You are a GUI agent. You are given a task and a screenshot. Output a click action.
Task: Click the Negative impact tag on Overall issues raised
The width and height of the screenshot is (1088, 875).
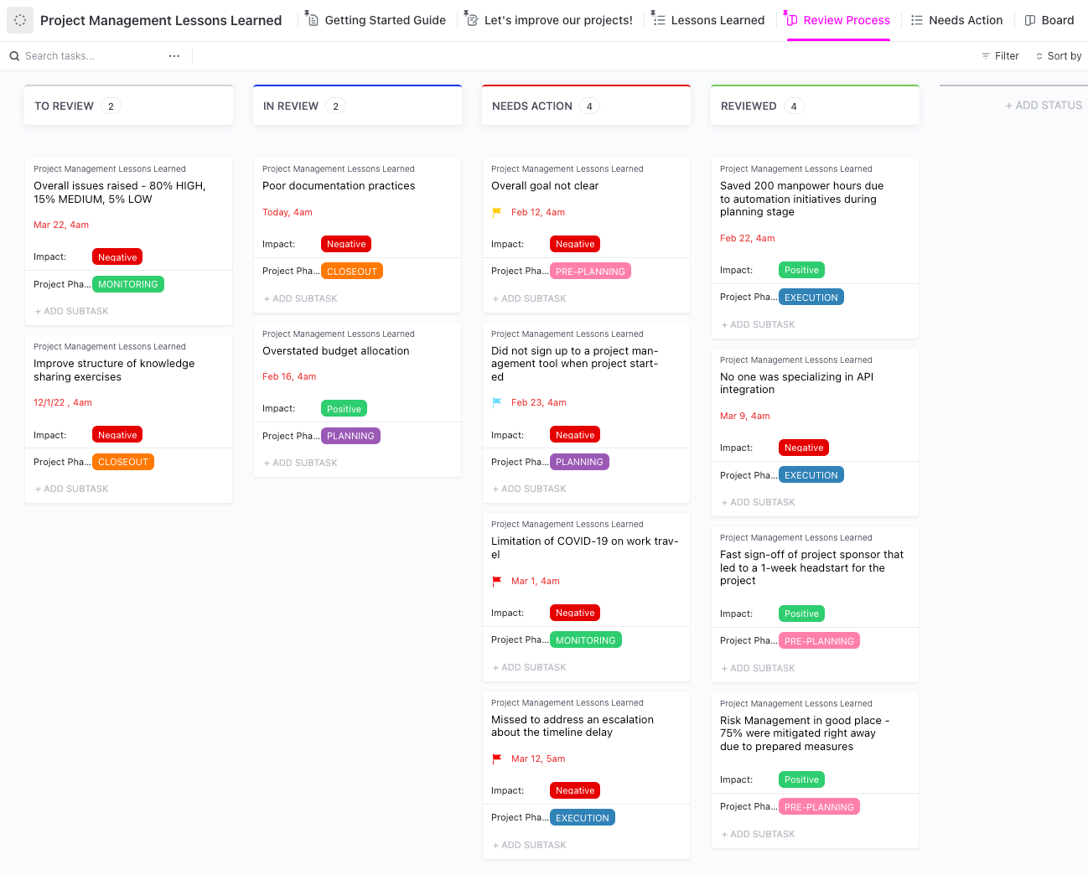point(117,257)
